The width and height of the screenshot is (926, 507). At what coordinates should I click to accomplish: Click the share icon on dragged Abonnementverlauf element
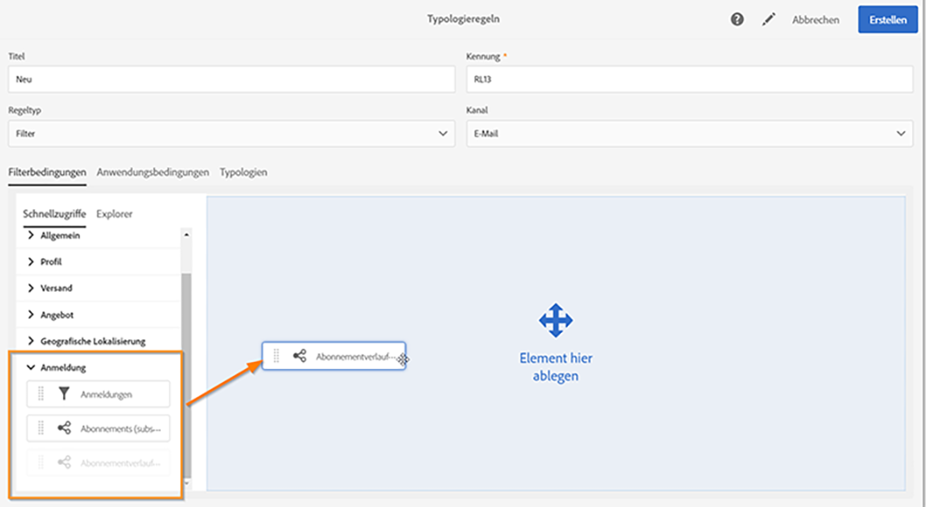(x=300, y=356)
